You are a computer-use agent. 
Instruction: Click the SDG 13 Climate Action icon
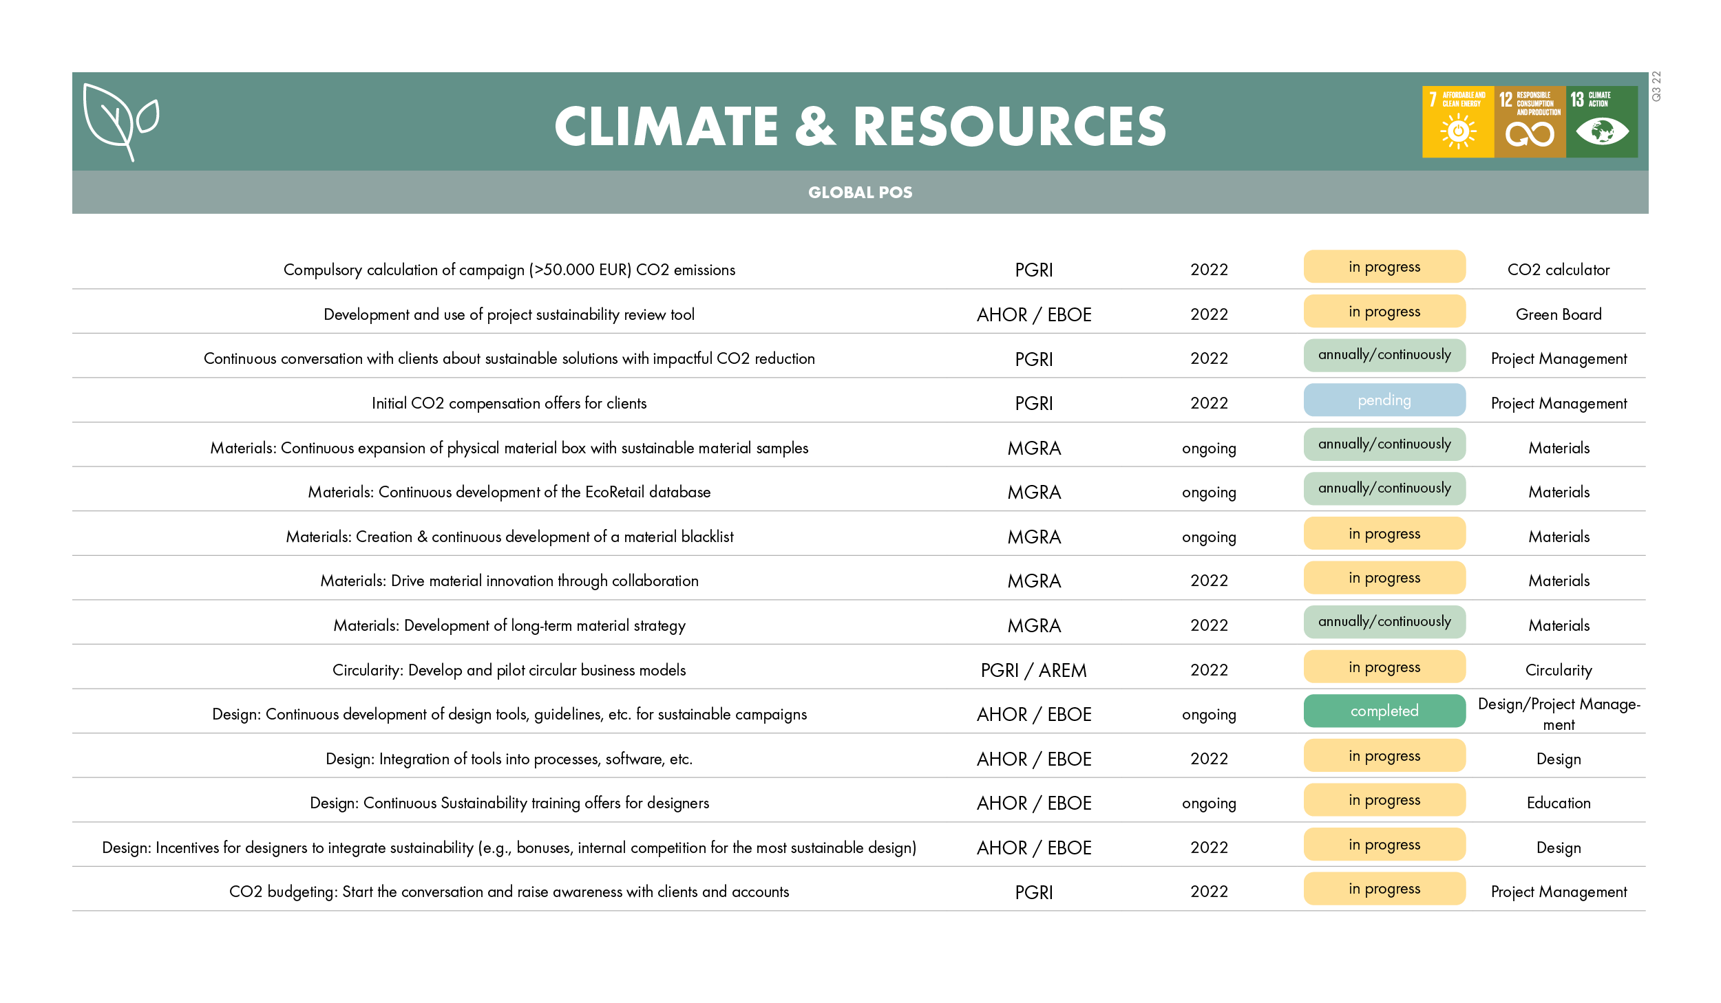tap(1601, 122)
